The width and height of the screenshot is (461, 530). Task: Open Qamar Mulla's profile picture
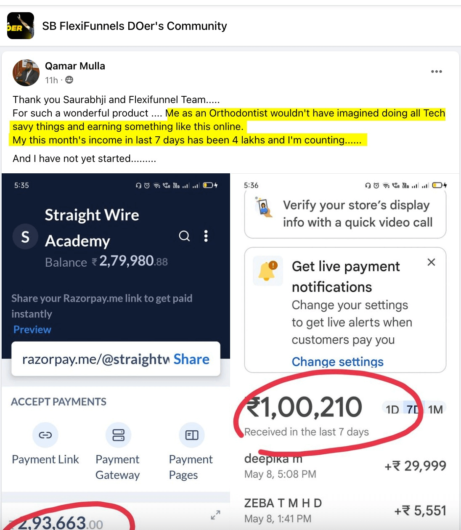pos(26,73)
